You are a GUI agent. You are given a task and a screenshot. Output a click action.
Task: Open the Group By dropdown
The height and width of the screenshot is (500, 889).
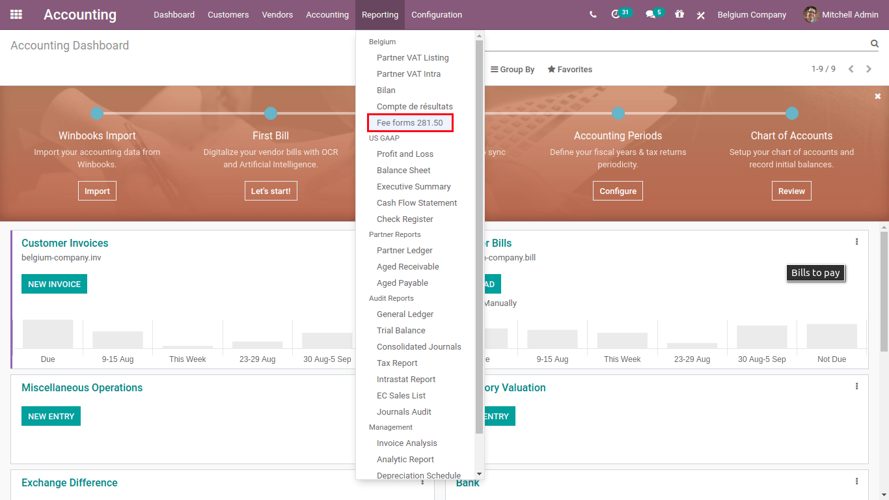pos(512,70)
